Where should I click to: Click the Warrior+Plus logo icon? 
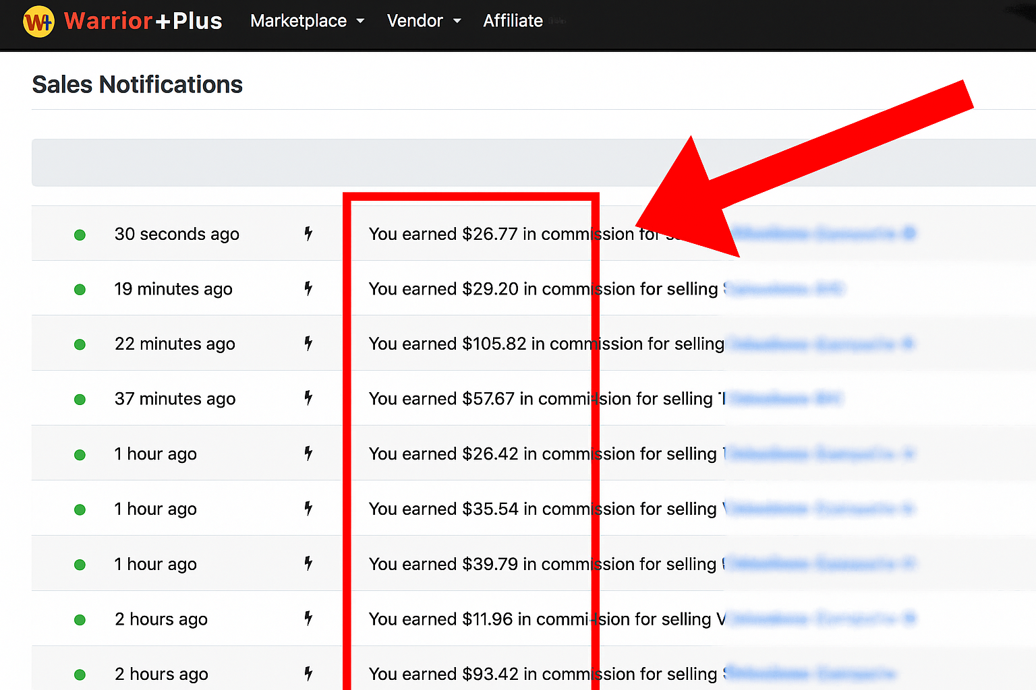(38, 22)
